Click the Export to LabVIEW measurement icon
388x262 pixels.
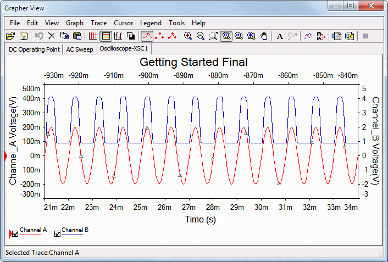(350, 36)
